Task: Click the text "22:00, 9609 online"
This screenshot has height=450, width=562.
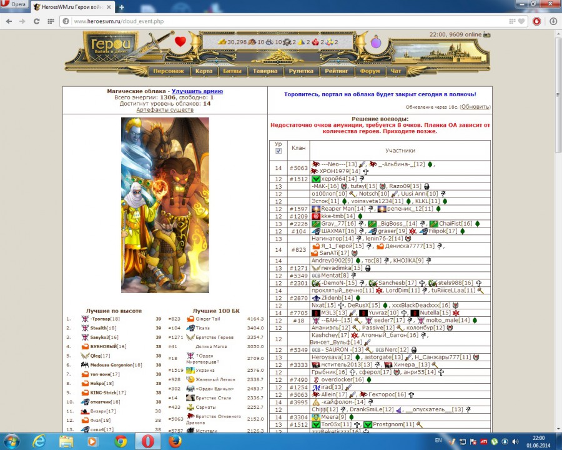Action: coord(456,34)
